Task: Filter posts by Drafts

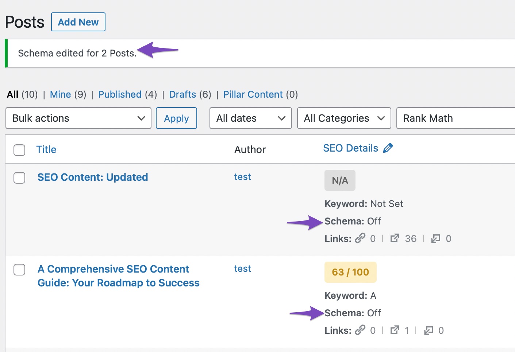Action: (x=182, y=94)
